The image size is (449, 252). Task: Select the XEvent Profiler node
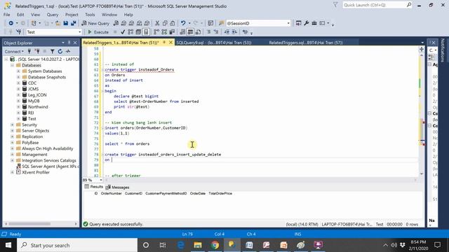[36, 172]
